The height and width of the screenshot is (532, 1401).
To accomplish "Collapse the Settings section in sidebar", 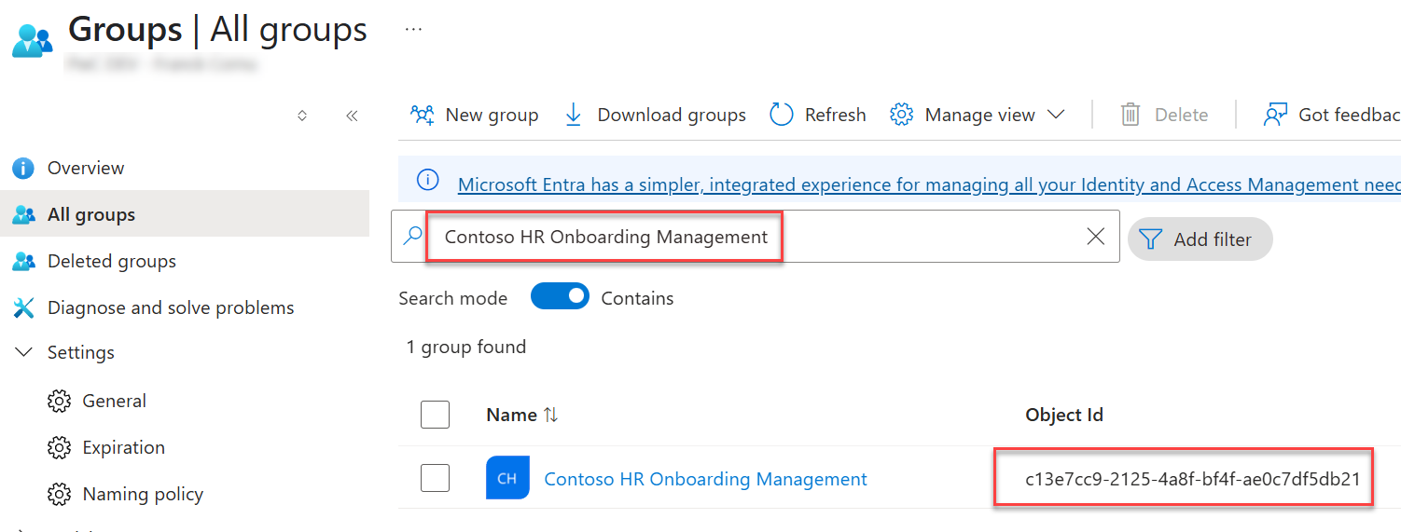I will pyautogui.click(x=24, y=352).
